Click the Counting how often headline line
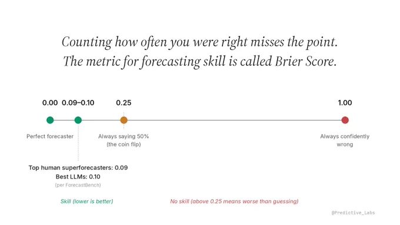 coord(200,42)
